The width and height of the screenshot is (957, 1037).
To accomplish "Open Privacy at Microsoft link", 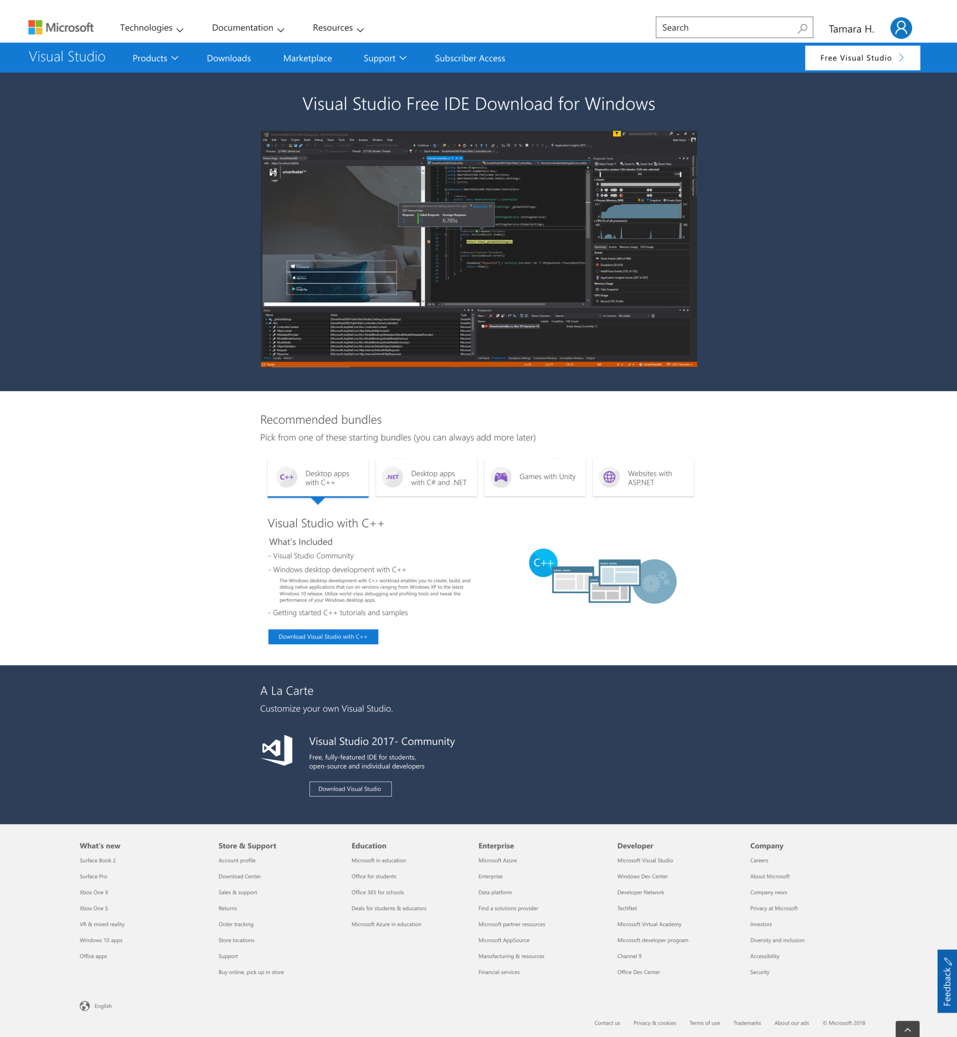I will [x=774, y=909].
